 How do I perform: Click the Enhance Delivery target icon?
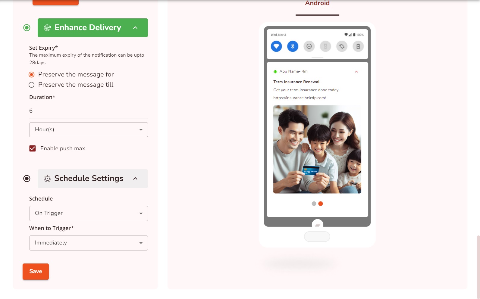tap(47, 28)
